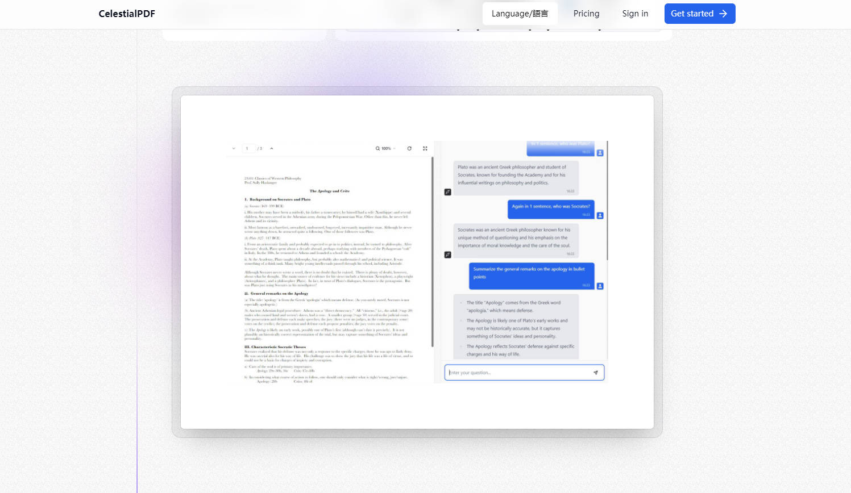Click the AI avatar beside the Plato answer
The image size is (851, 493).
point(448,191)
